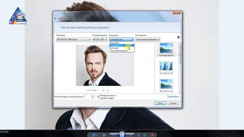This screenshot has height=137, width=244.
Task: Click the Print button
Action: point(160,103)
